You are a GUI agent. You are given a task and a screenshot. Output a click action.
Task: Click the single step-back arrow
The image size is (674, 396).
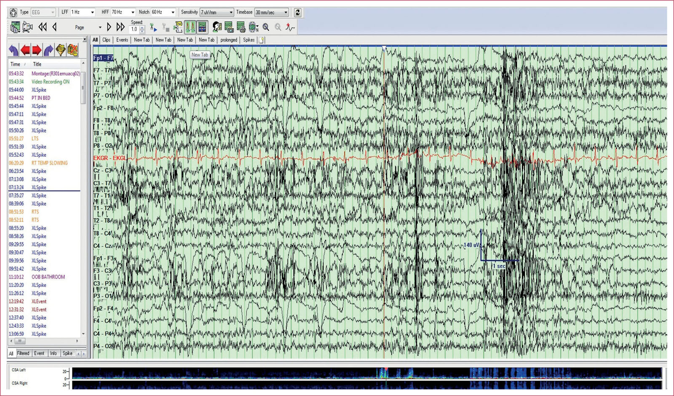click(55, 27)
